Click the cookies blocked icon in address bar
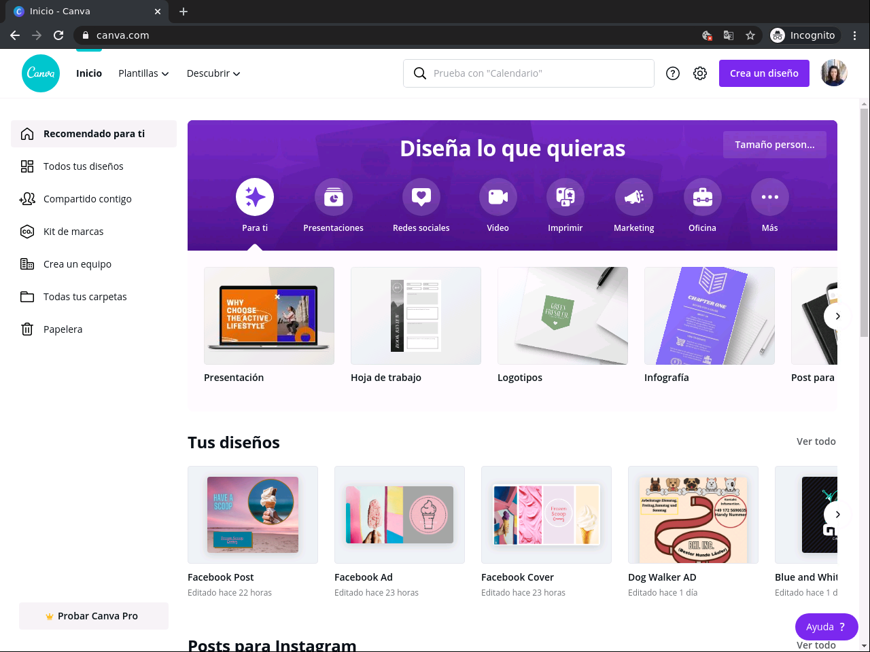 point(707,35)
